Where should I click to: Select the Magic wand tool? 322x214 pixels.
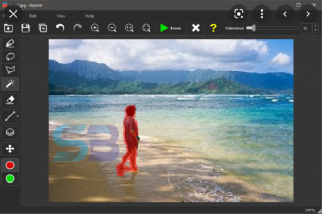click(x=10, y=84)
